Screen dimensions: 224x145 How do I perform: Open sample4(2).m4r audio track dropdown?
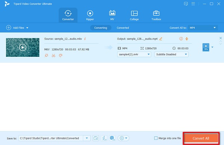(134, 54)
